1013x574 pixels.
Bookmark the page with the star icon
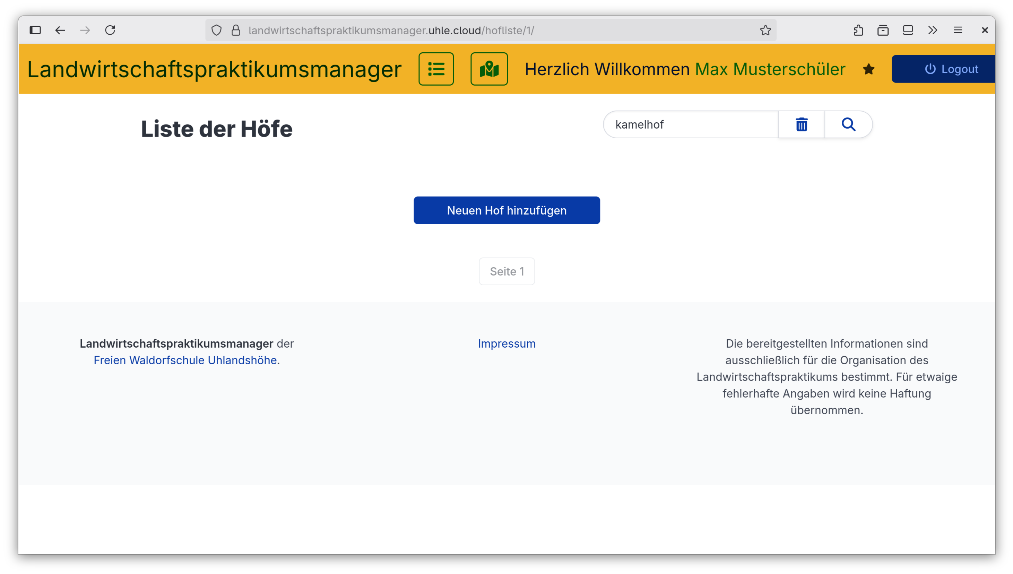pos(765,30)
